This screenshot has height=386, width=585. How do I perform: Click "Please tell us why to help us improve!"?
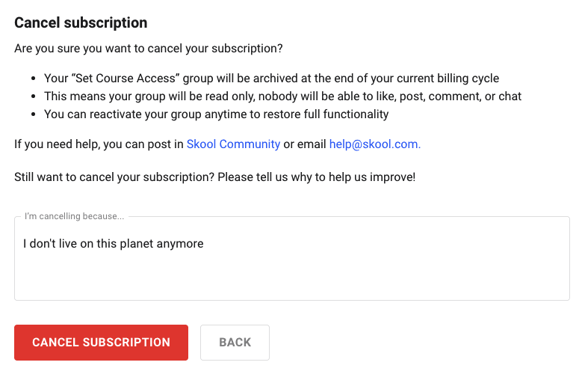(326, 177)
